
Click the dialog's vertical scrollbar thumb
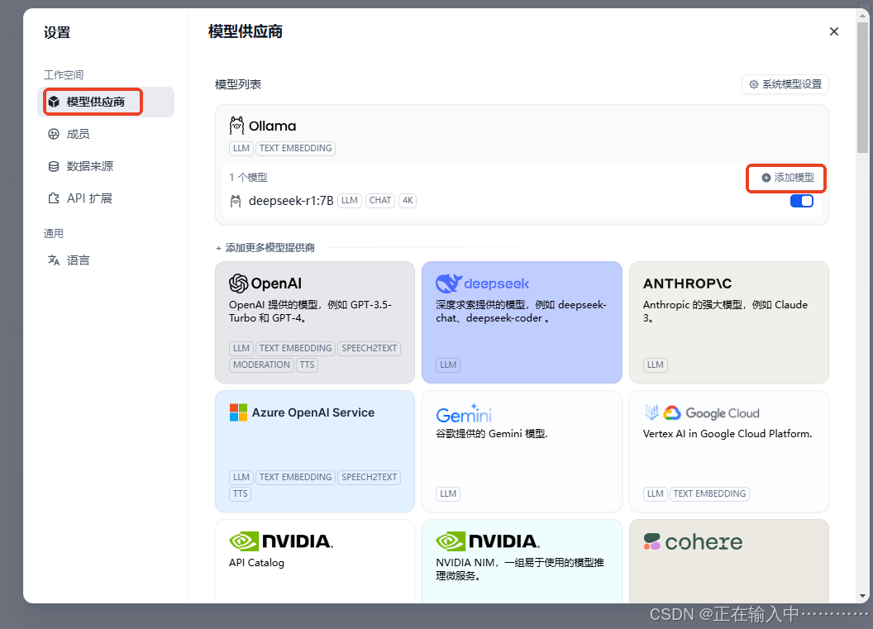pos(862,86)
